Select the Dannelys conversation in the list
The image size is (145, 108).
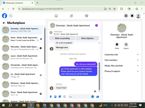[22, 30]
